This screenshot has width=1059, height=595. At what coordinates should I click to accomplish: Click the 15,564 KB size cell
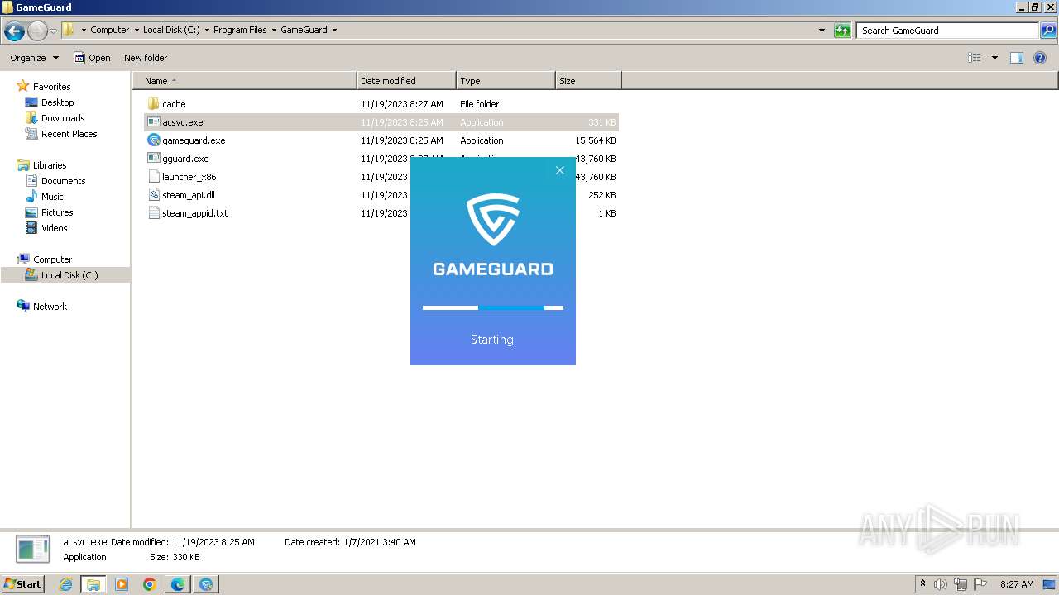pos(596,140)
